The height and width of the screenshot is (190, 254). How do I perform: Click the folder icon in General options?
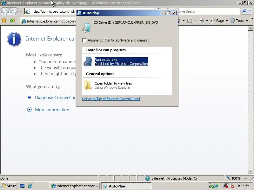tap(88, 85)
